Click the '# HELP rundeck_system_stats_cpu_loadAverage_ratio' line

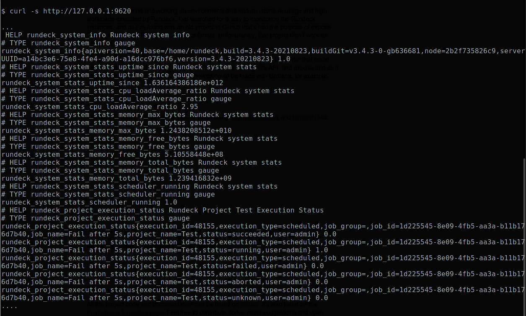(148, 91)
